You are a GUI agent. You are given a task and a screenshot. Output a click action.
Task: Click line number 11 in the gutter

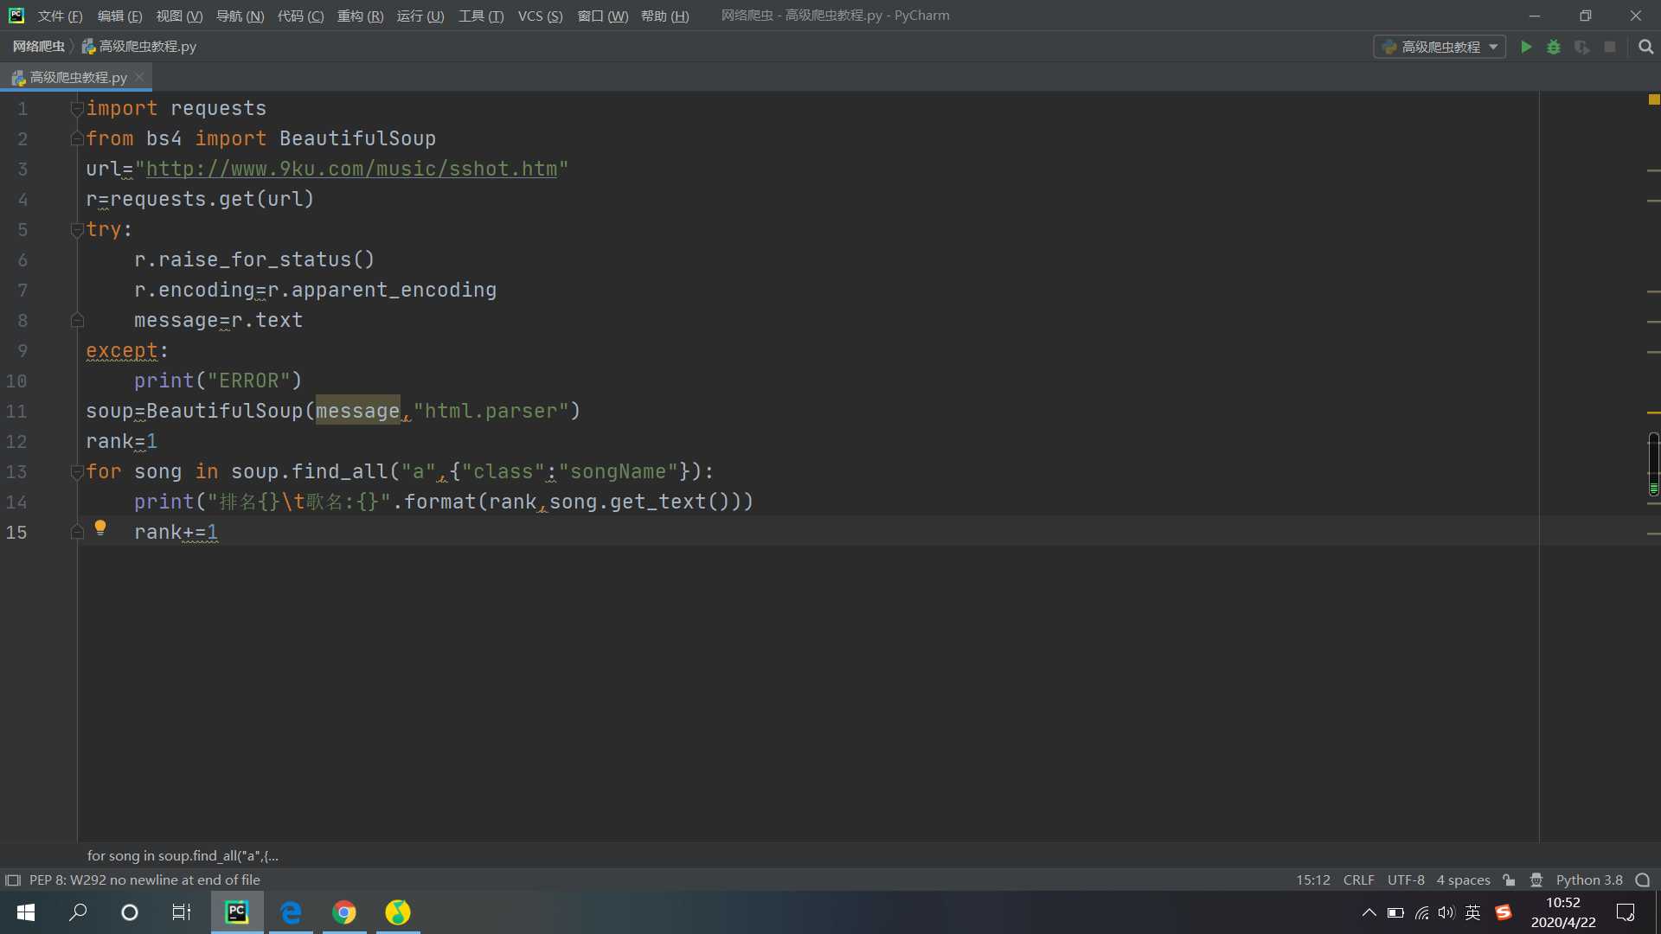pyautogui.click(x=16, y=411)
